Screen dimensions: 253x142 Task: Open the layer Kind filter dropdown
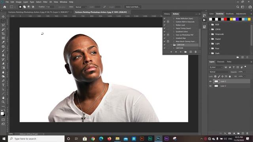216,67
